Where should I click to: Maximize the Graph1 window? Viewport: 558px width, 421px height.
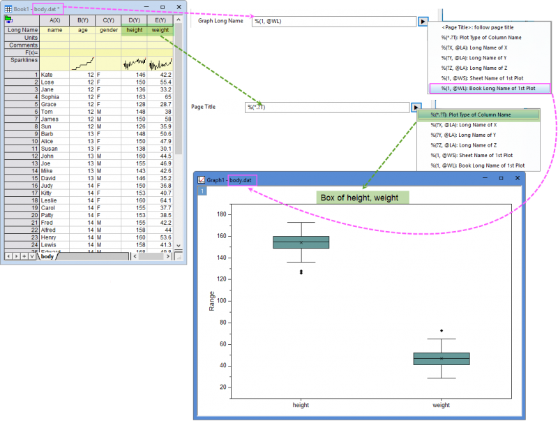(x=501, y=178)
